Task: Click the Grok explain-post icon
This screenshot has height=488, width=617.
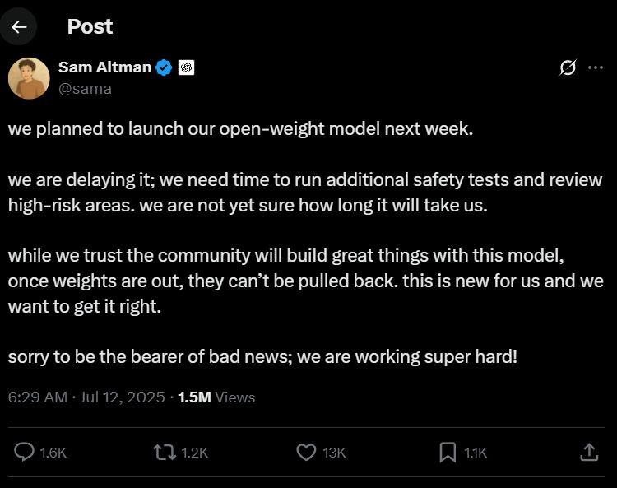Action: 568,67
